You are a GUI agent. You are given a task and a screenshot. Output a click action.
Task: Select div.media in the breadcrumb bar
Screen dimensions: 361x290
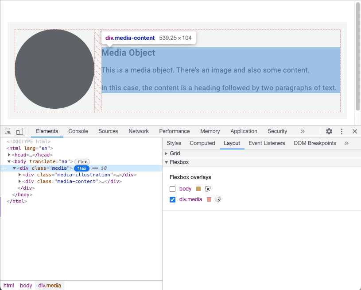[49, 285]
